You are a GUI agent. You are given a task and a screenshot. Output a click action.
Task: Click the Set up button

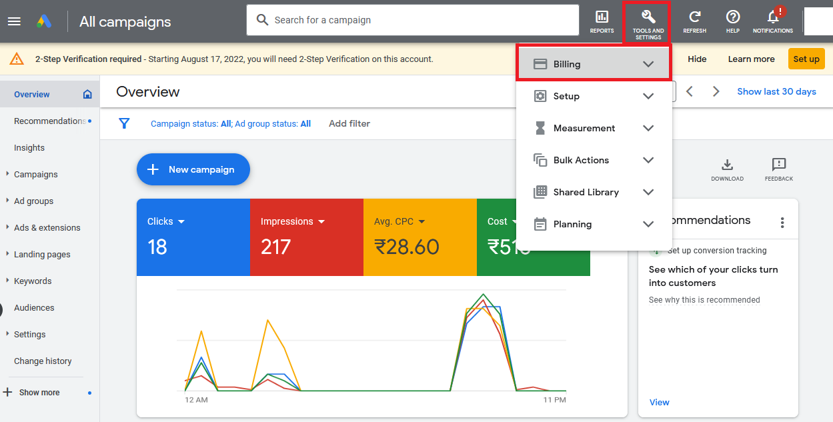tap(806, 59)
